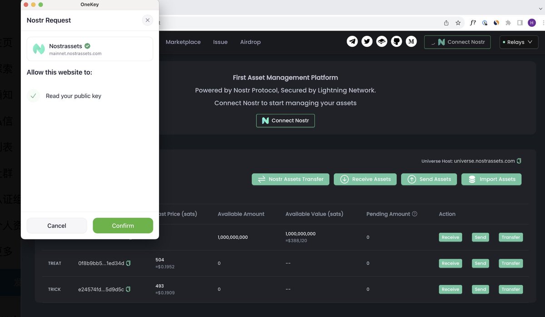Click Transfer in the TRICK row
This screenshot has height=317, width=545.
tap(511, 289)
